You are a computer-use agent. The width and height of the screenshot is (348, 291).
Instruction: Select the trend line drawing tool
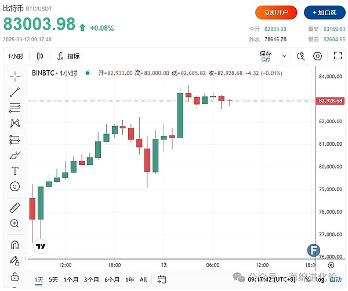pyautogui.click(x=15, y=91)
